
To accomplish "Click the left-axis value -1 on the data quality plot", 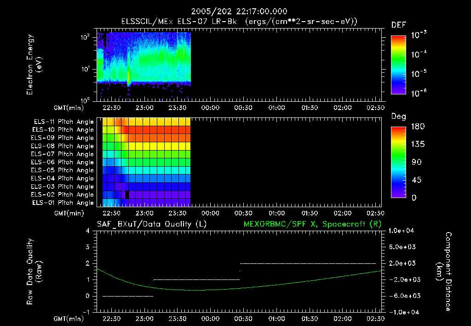I will point(86,312).
